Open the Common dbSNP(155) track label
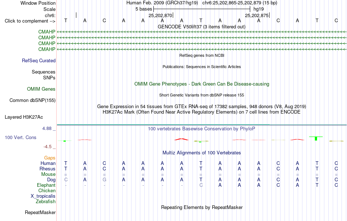The image size is (347, 221). point(32,100)
